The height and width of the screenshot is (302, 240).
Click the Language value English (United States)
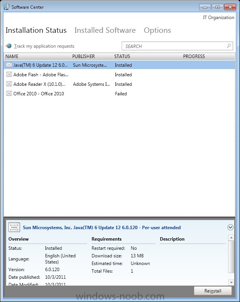click(x=60, y=259)
